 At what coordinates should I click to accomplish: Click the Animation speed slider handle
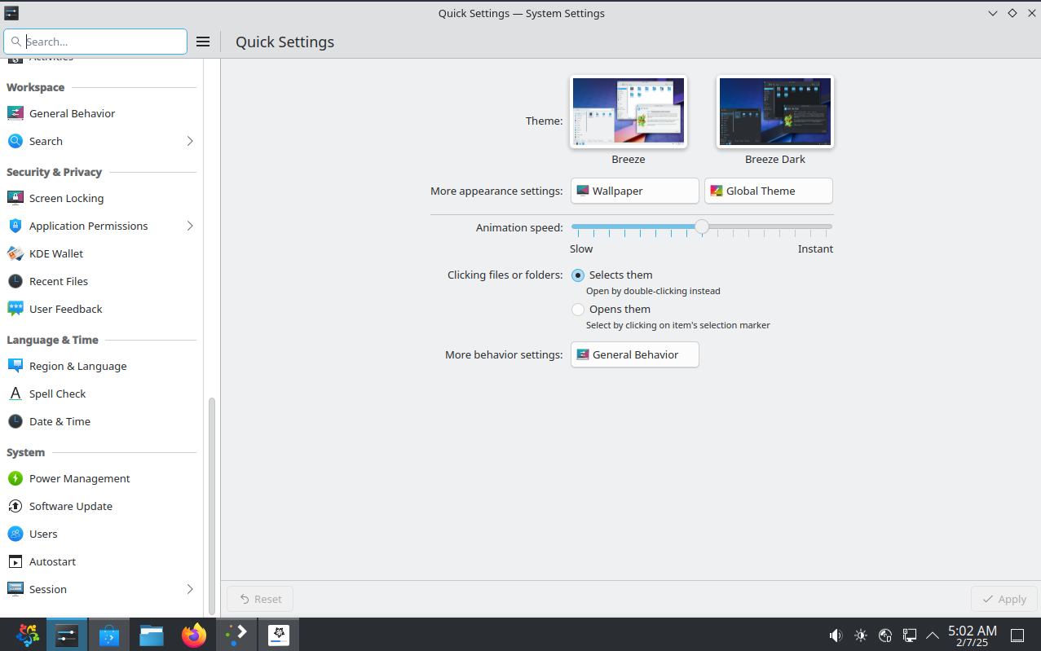[x=702, y=227]
